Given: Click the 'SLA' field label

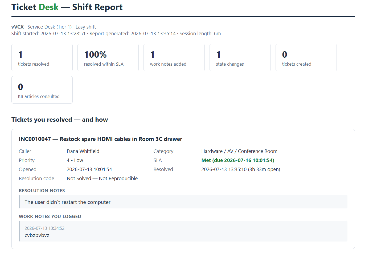Looking at the screenshot, I should [158, 160].
